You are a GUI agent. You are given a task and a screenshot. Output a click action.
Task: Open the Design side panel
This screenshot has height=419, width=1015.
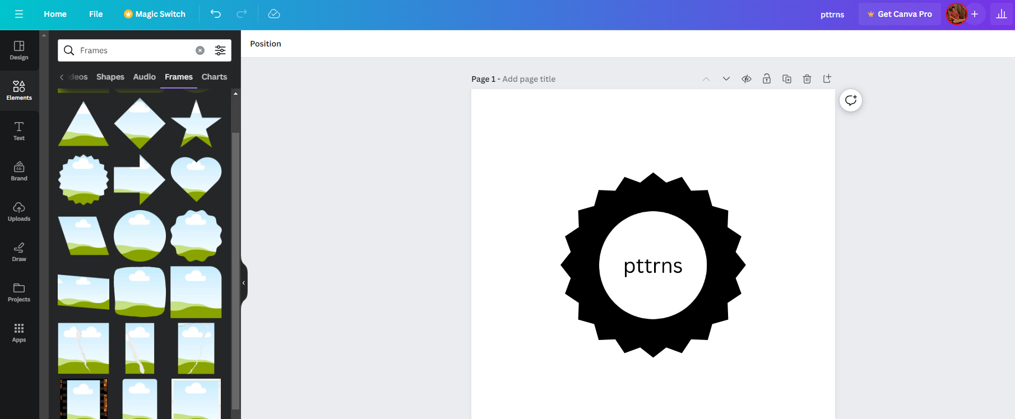(x=19, y=50)
